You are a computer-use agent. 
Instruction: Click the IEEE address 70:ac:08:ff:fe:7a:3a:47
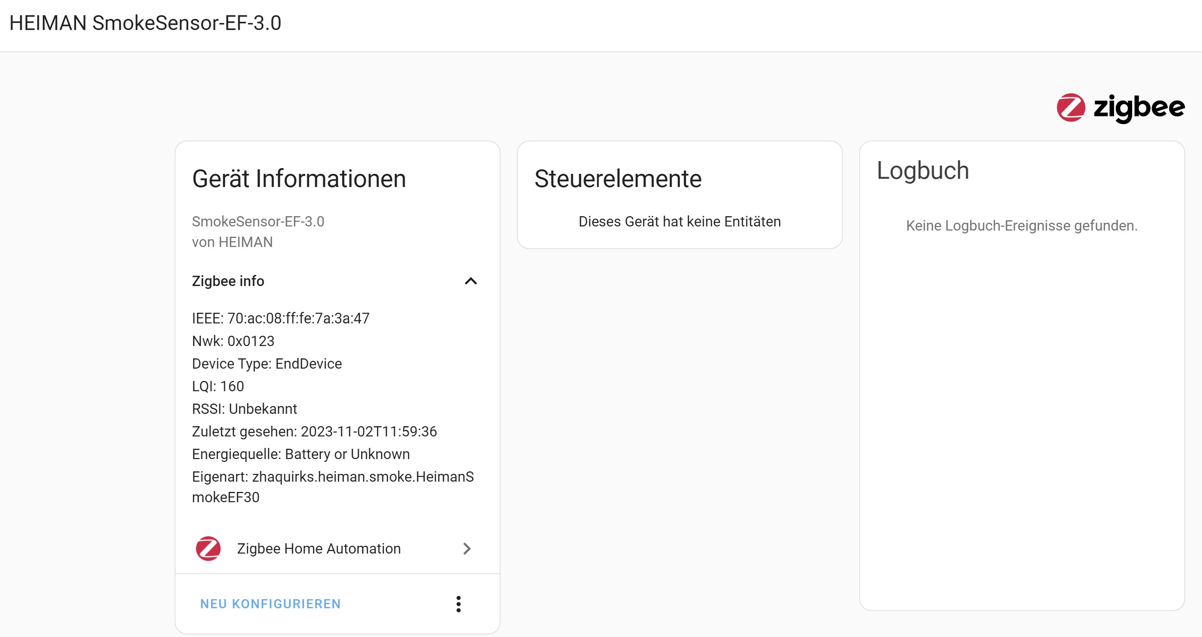(280, 319)
